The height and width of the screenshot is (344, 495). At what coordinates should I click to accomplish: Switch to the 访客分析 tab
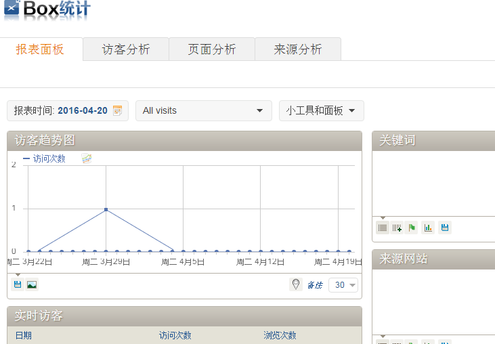[x=126, y=49]
